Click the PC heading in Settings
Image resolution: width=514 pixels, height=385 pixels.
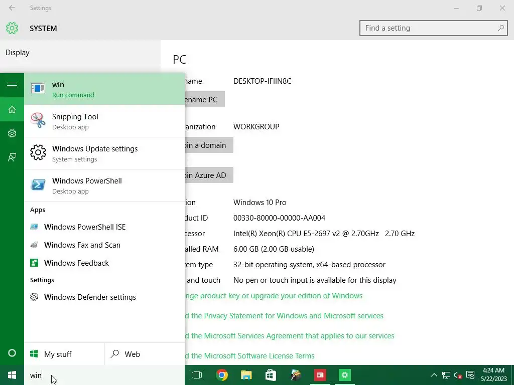tap(180, 59)
